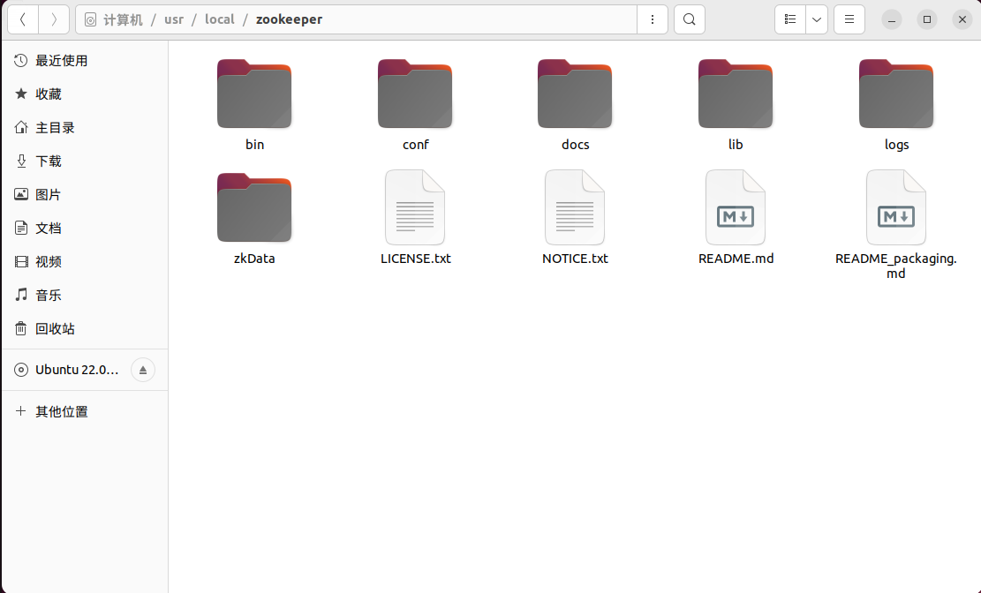Open Trash (回收站) in sidebar
Screen dimensions: 981x593
[x=85, y=328]
